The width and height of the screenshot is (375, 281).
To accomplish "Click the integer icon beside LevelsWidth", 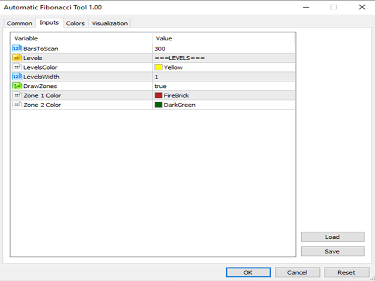I will (17, 77).
